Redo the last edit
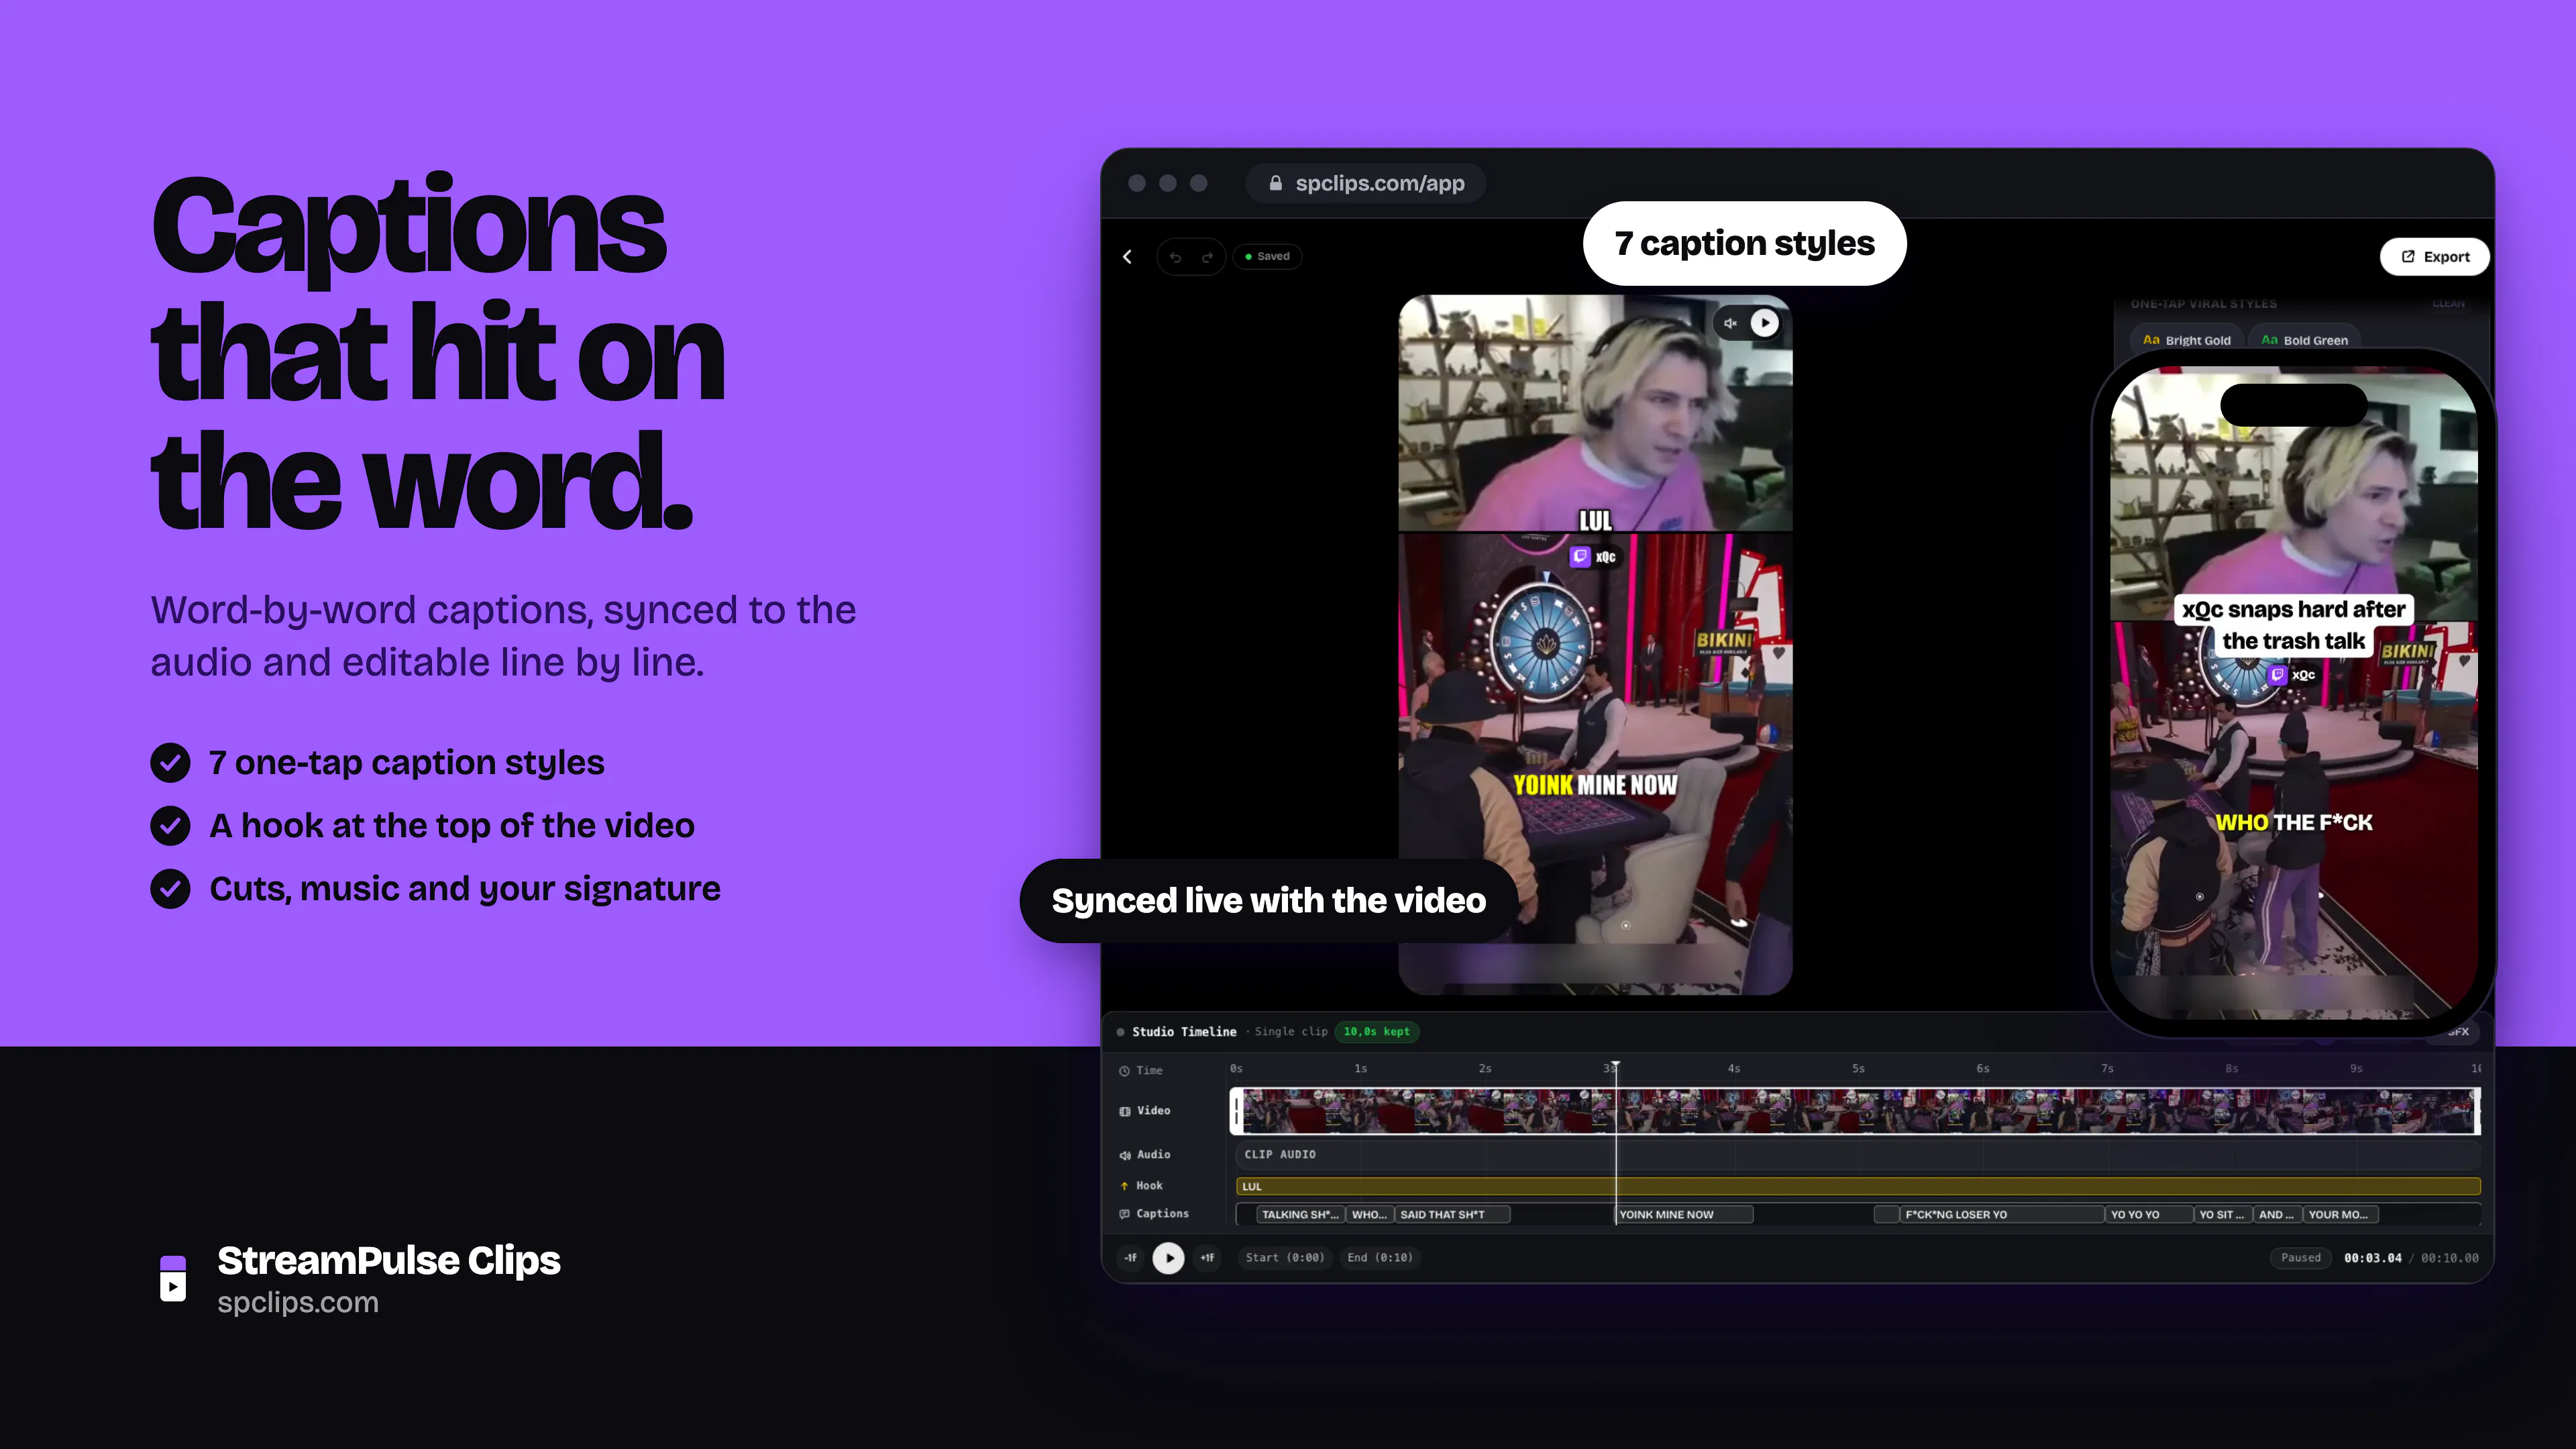The height and width of the screenshot is (1449, 2576). coord(1207,257)
